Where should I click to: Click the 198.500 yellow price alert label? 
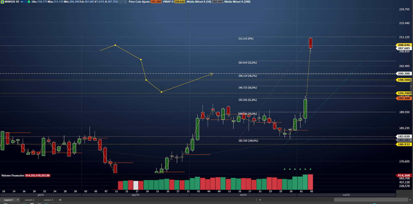pyautogui.click(x=404, y=80)
